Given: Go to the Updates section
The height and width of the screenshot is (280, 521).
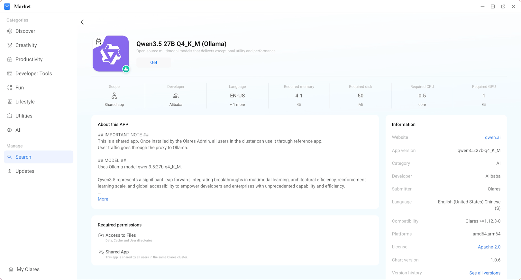Looking at the screenshot, I should coord(25,171).
